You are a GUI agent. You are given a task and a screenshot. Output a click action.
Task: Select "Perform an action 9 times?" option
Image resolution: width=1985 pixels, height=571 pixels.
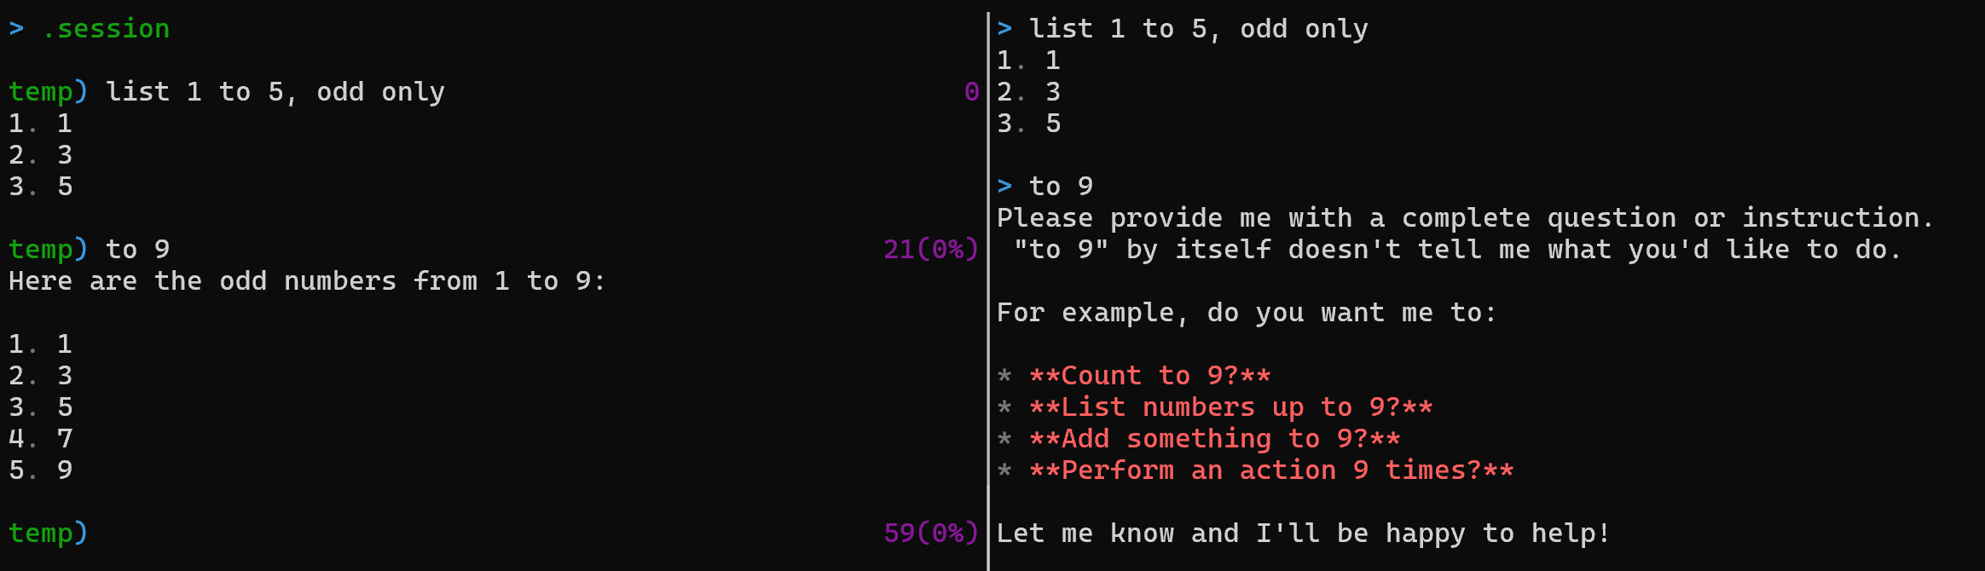(x=1270, y=470)
